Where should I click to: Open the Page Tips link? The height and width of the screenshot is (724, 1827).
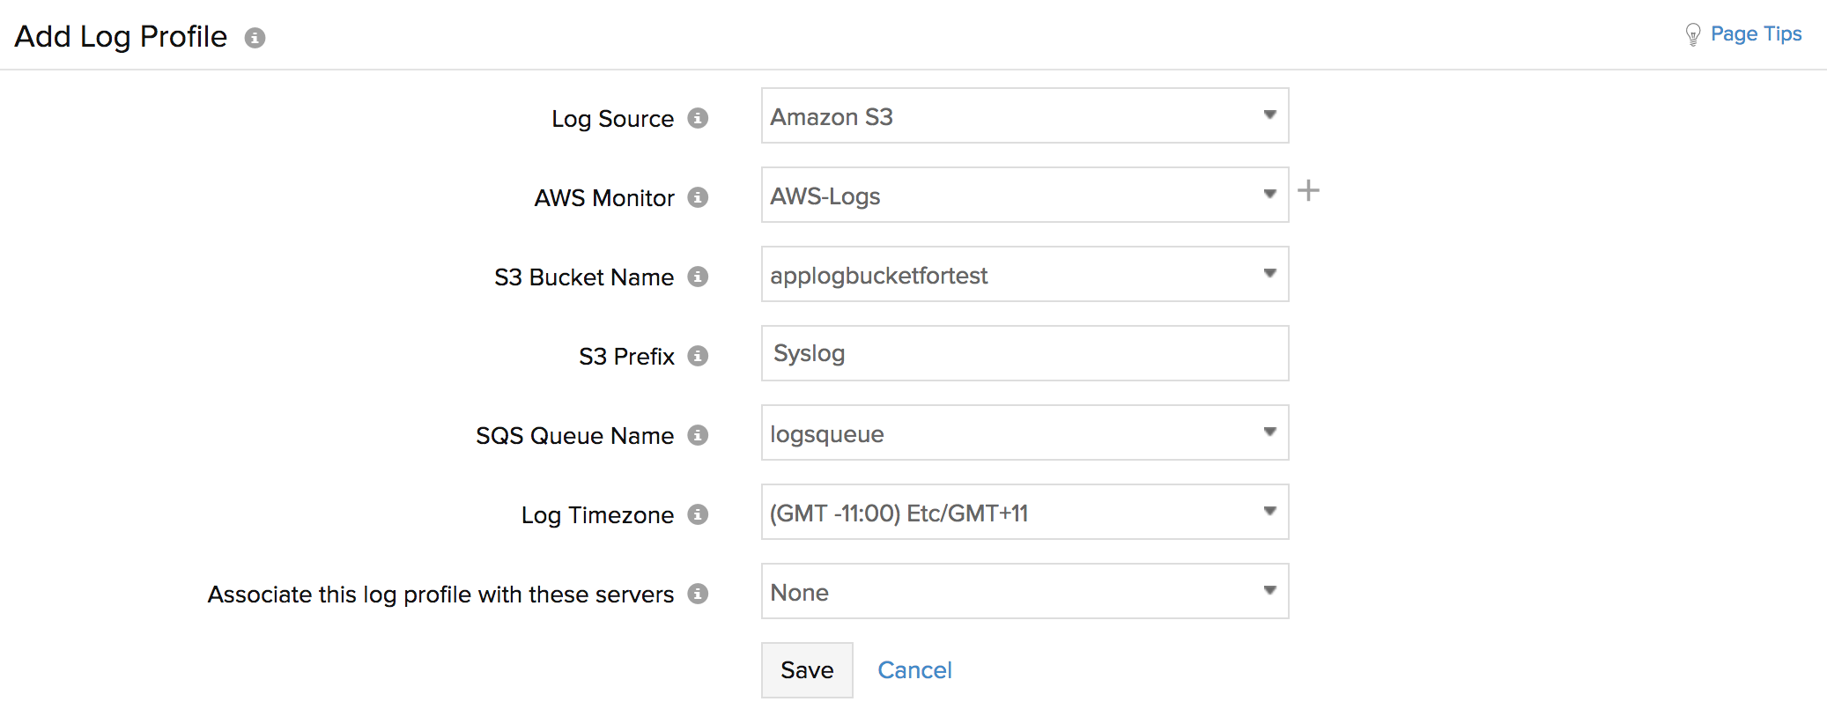point(1756,34)
